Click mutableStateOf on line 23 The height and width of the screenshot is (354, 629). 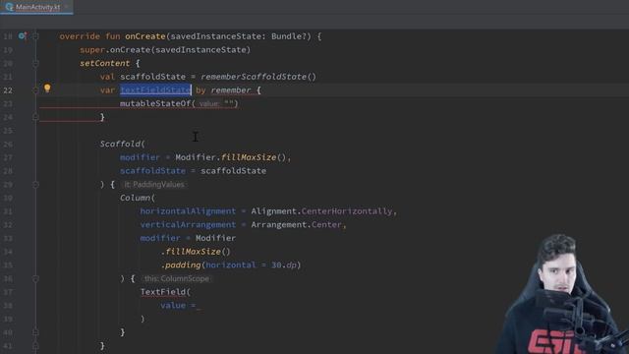point(155,103)
